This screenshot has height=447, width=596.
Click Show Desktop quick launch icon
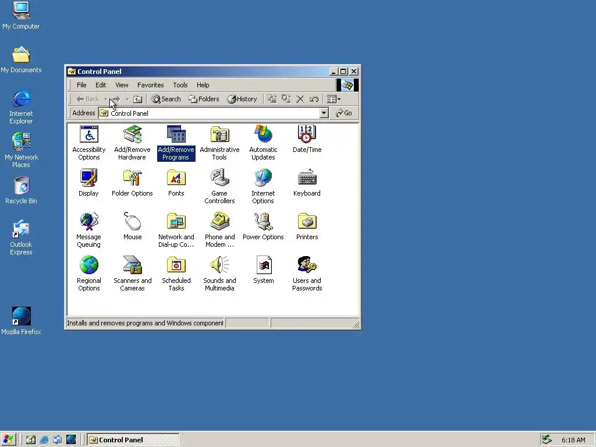(30, 440)
